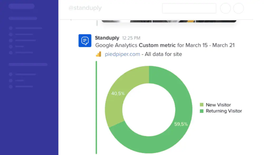Click the Standuply sender name

tap(107, 38)
